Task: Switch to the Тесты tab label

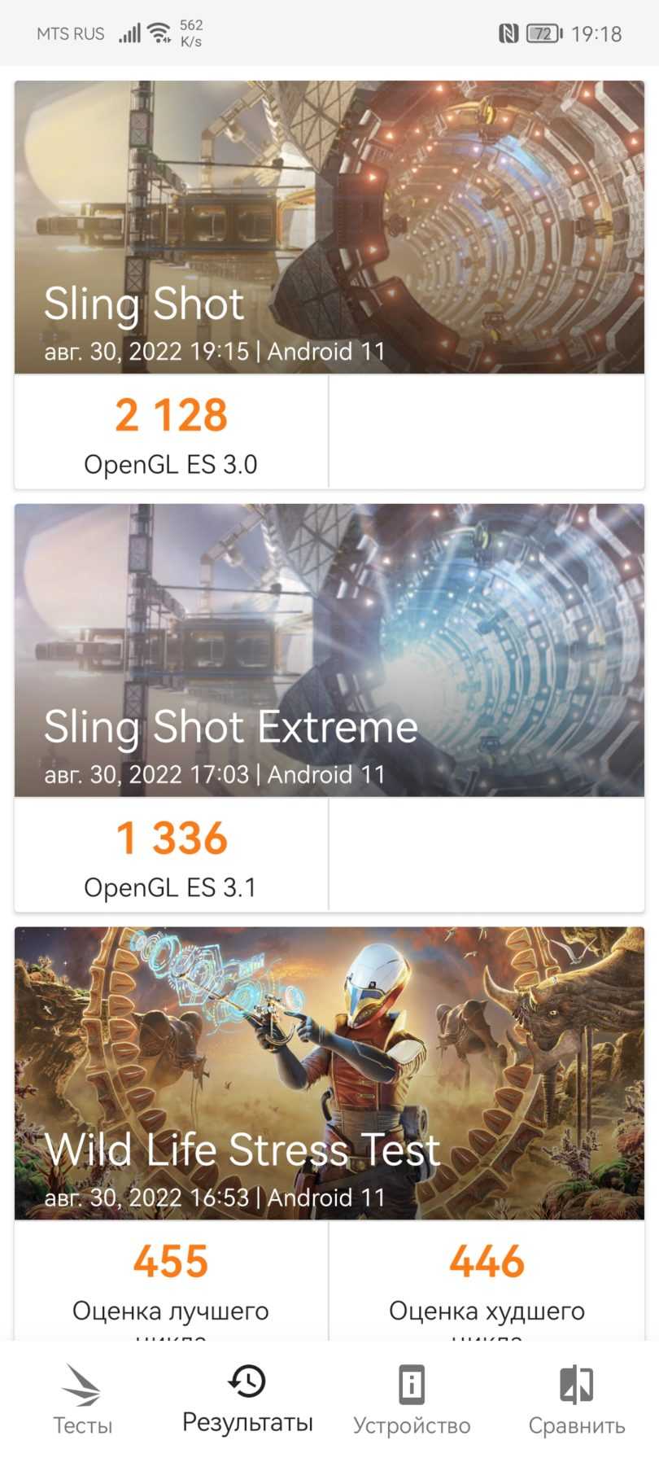Action: (82, 1425)
